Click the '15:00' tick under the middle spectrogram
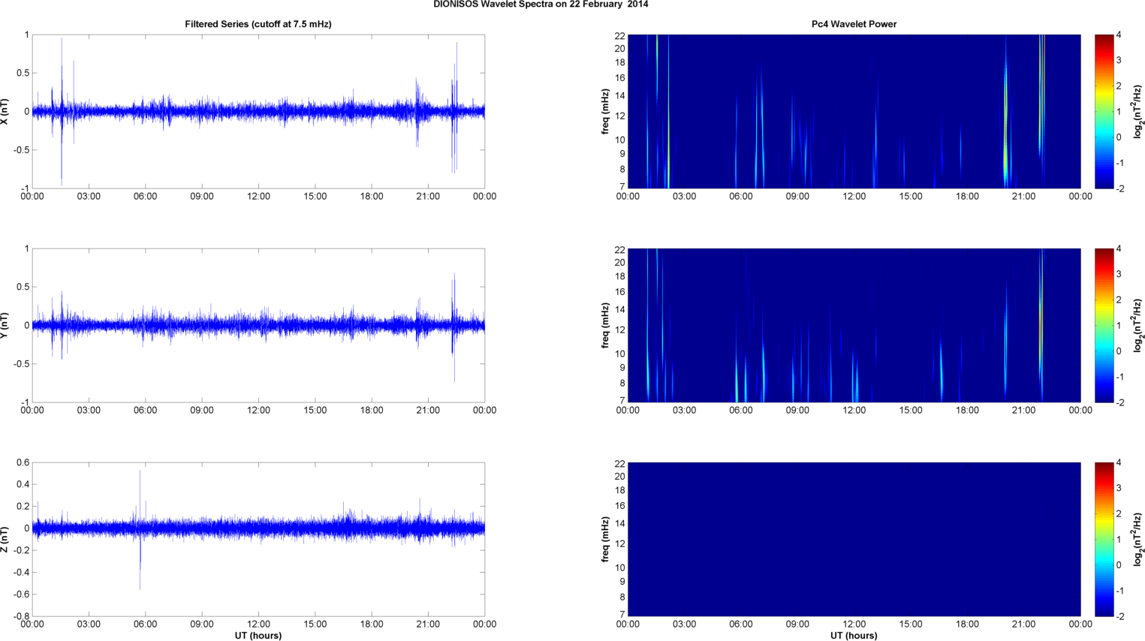 click(x=911, y=411)
